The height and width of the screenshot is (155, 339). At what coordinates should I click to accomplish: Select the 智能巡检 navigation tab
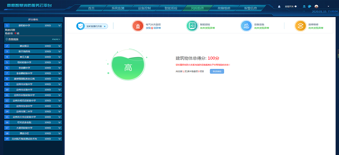click(x=171, y=8)
